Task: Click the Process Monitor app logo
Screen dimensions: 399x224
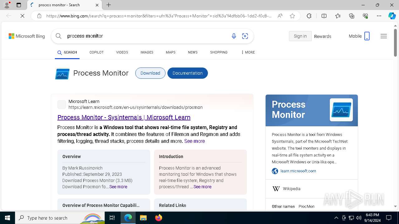Action: coord(62,73)
